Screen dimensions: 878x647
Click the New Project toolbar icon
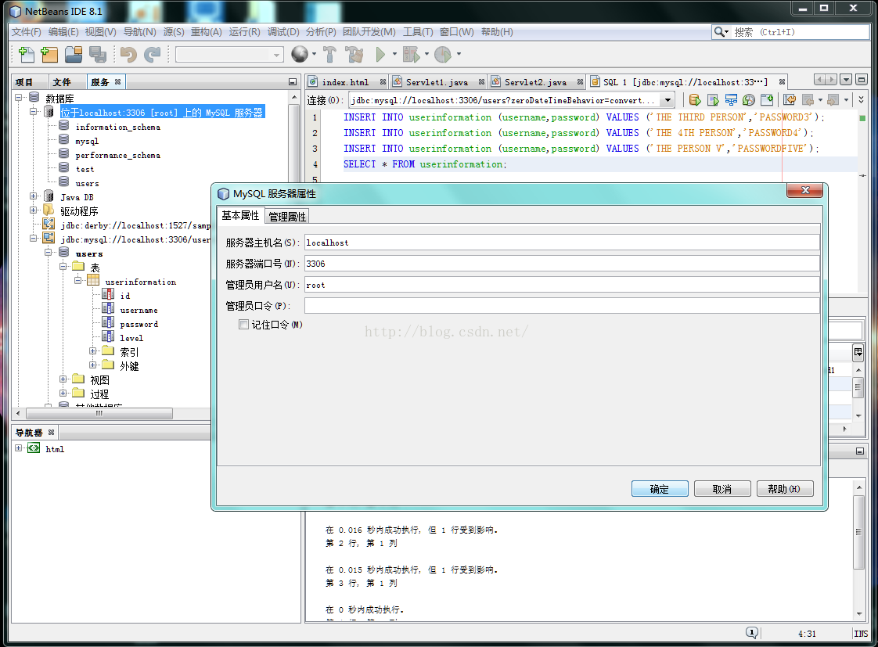pyautogui.click(x=49, y=54)
